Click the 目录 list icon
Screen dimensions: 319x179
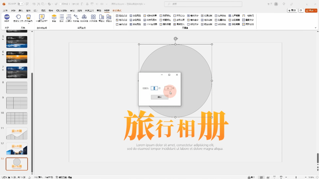coord(61,17)
